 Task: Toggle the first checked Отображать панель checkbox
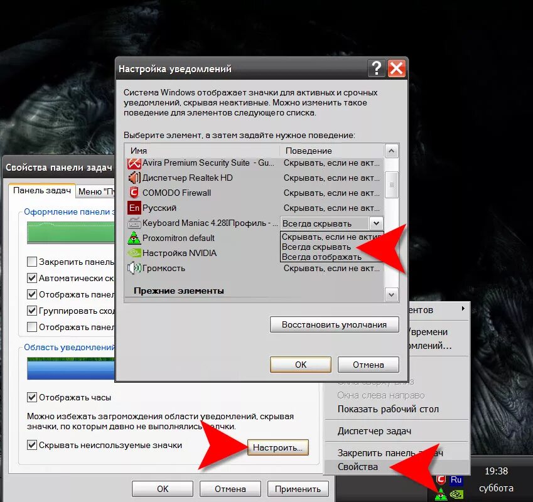point(31,294)
